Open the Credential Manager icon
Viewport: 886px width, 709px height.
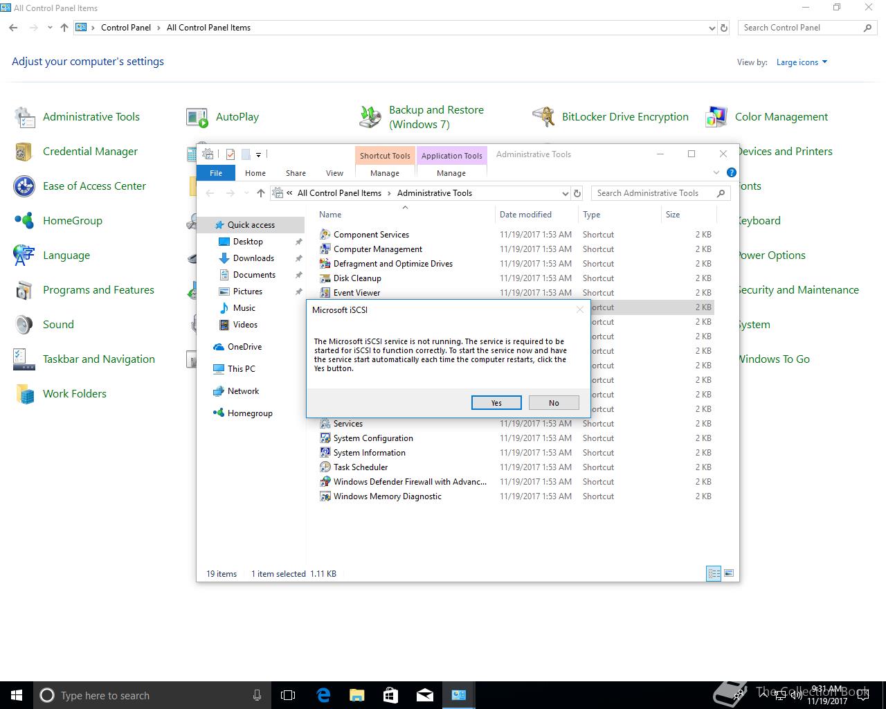coord(25,152)
